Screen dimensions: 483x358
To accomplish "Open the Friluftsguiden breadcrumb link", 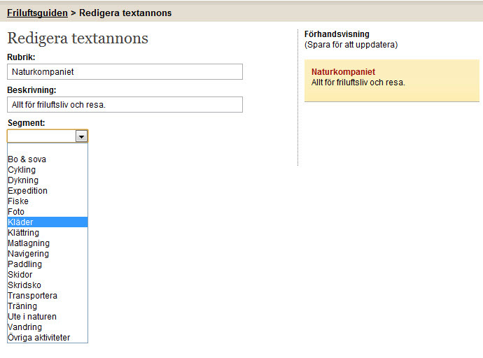I will click(37, 13).
